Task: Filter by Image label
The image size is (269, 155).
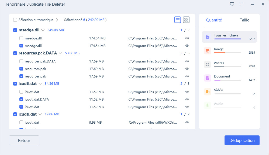Action: click(x=219, y=49)
